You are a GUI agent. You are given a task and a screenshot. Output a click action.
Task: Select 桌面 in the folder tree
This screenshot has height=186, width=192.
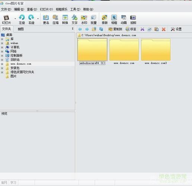point(9,35)
